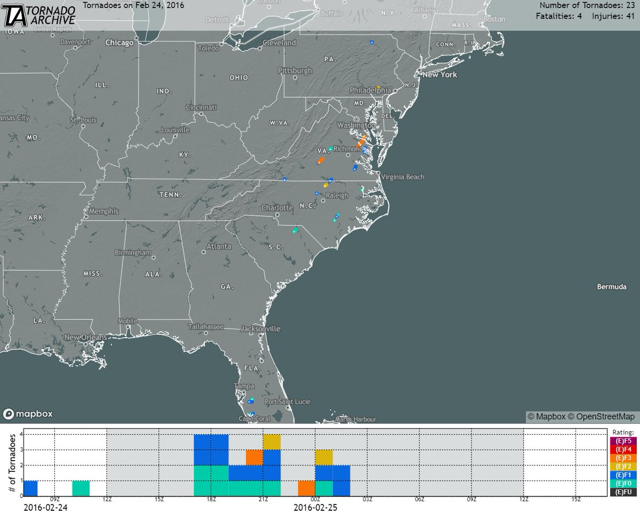Image resolution: width=640 pixels, height=514 pixels.
Task: Click the Mapbox logo icon
Action: pos(9,413)
